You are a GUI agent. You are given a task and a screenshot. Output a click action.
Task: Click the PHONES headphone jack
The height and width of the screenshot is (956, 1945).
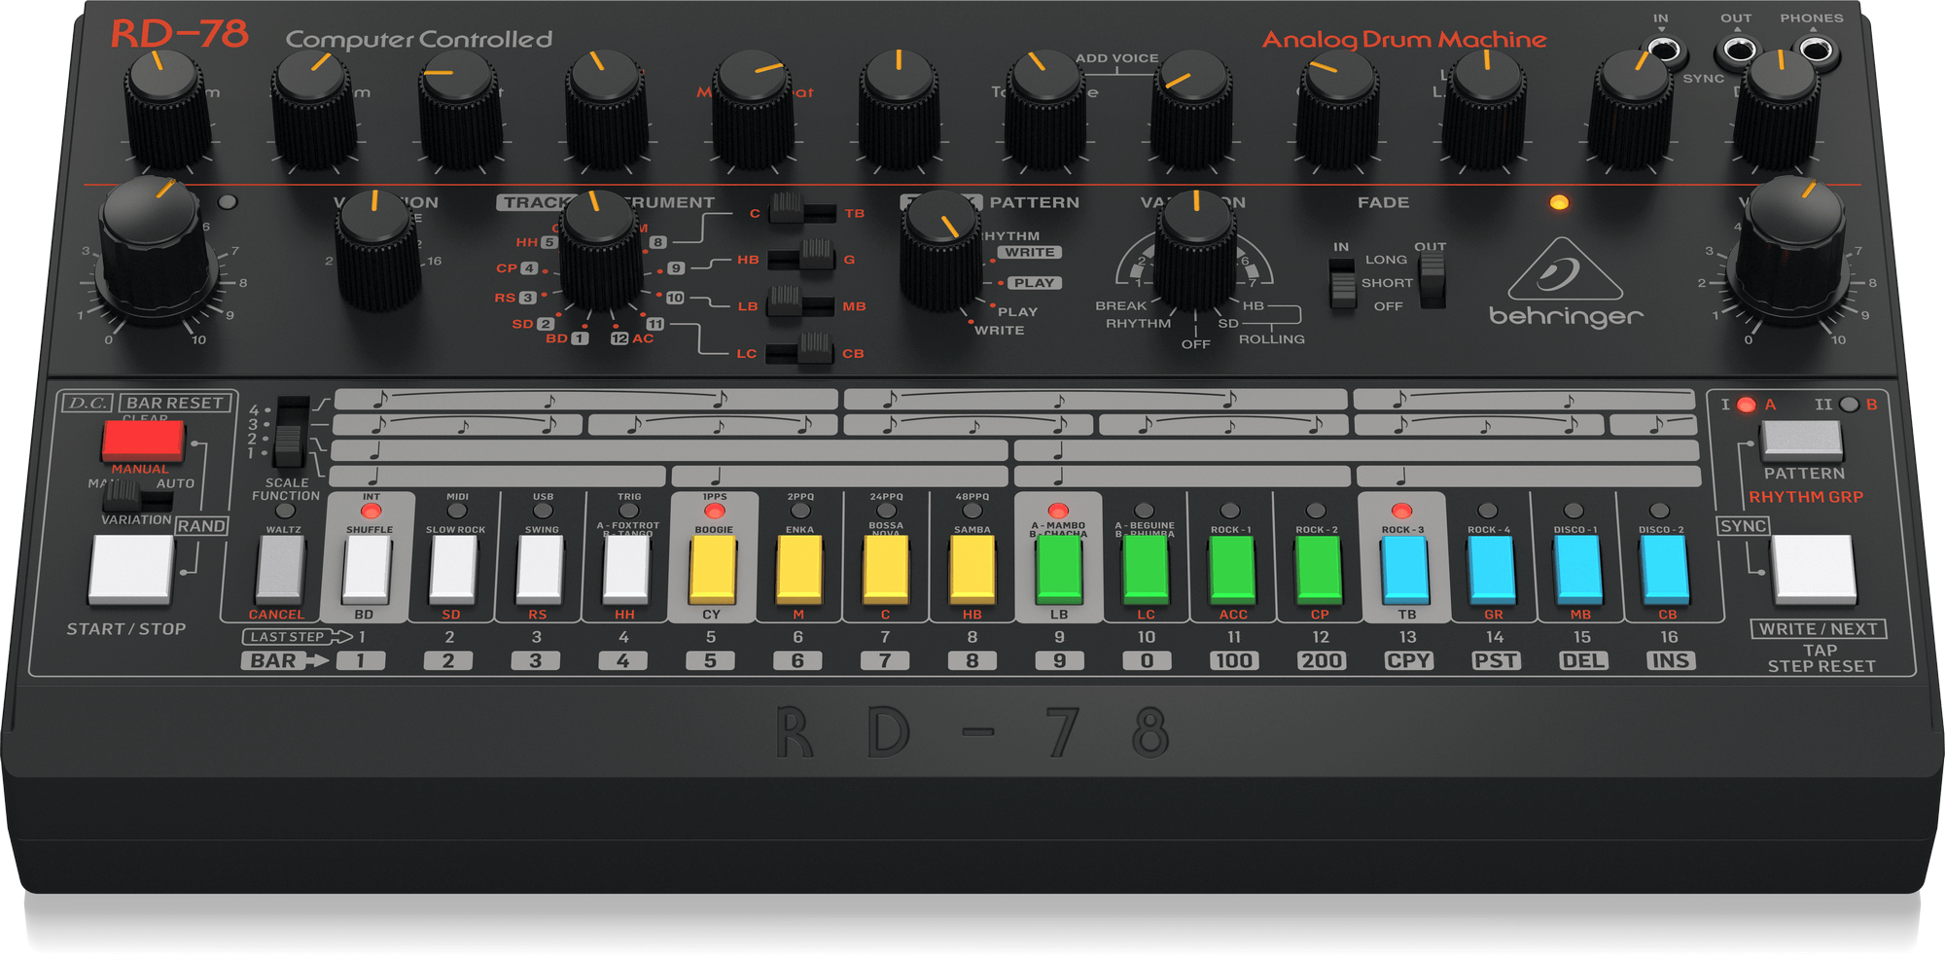(x=1816, y=49)
